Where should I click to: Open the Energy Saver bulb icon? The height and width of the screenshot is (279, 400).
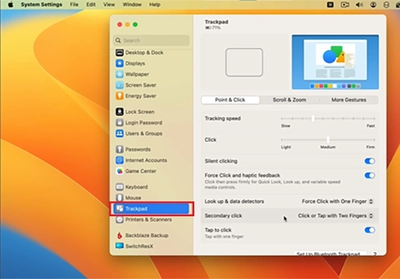pos(119,96)
